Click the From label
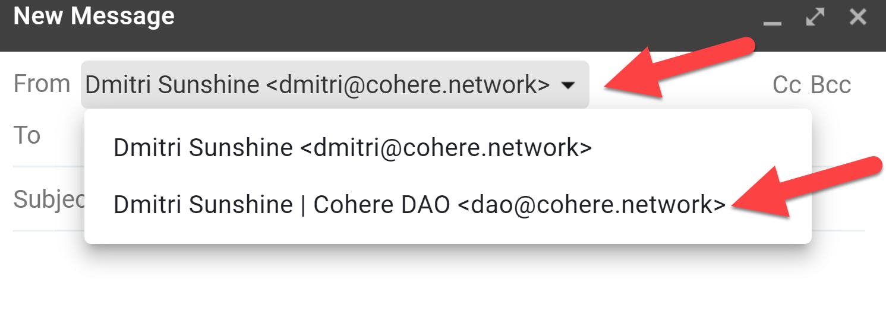886x317 pixels. click(42, 84)
